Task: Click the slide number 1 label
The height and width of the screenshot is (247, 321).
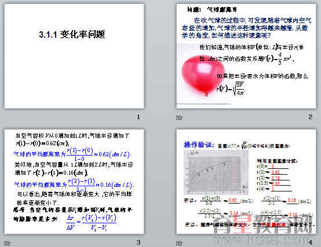Action: [138, 117]
